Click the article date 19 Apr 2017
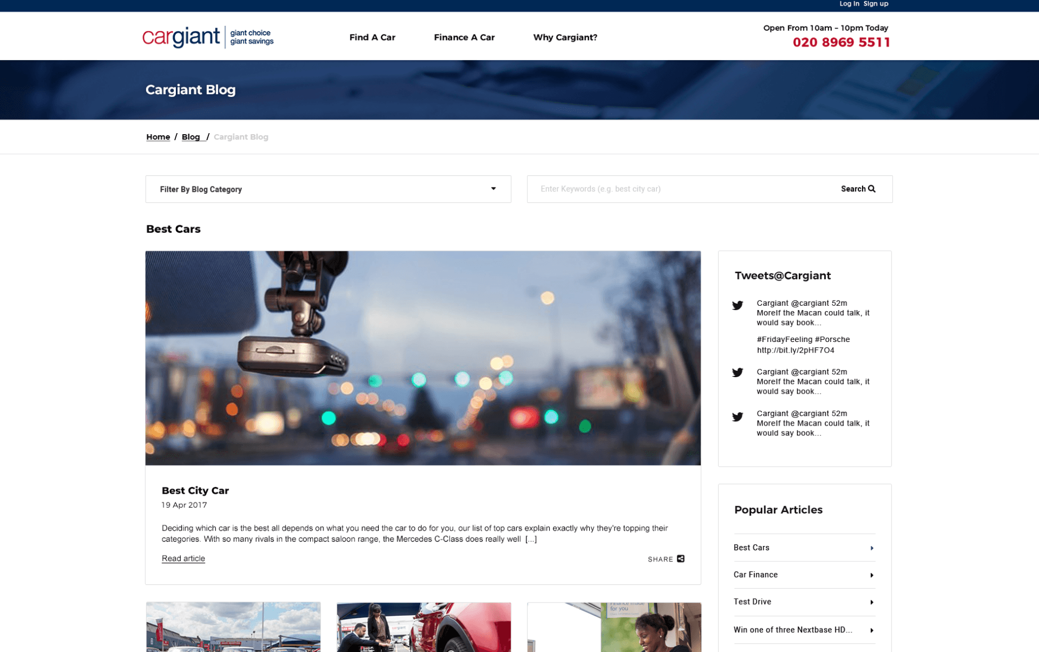Viewport: 1039px width, 652px height. click(184, 505)
